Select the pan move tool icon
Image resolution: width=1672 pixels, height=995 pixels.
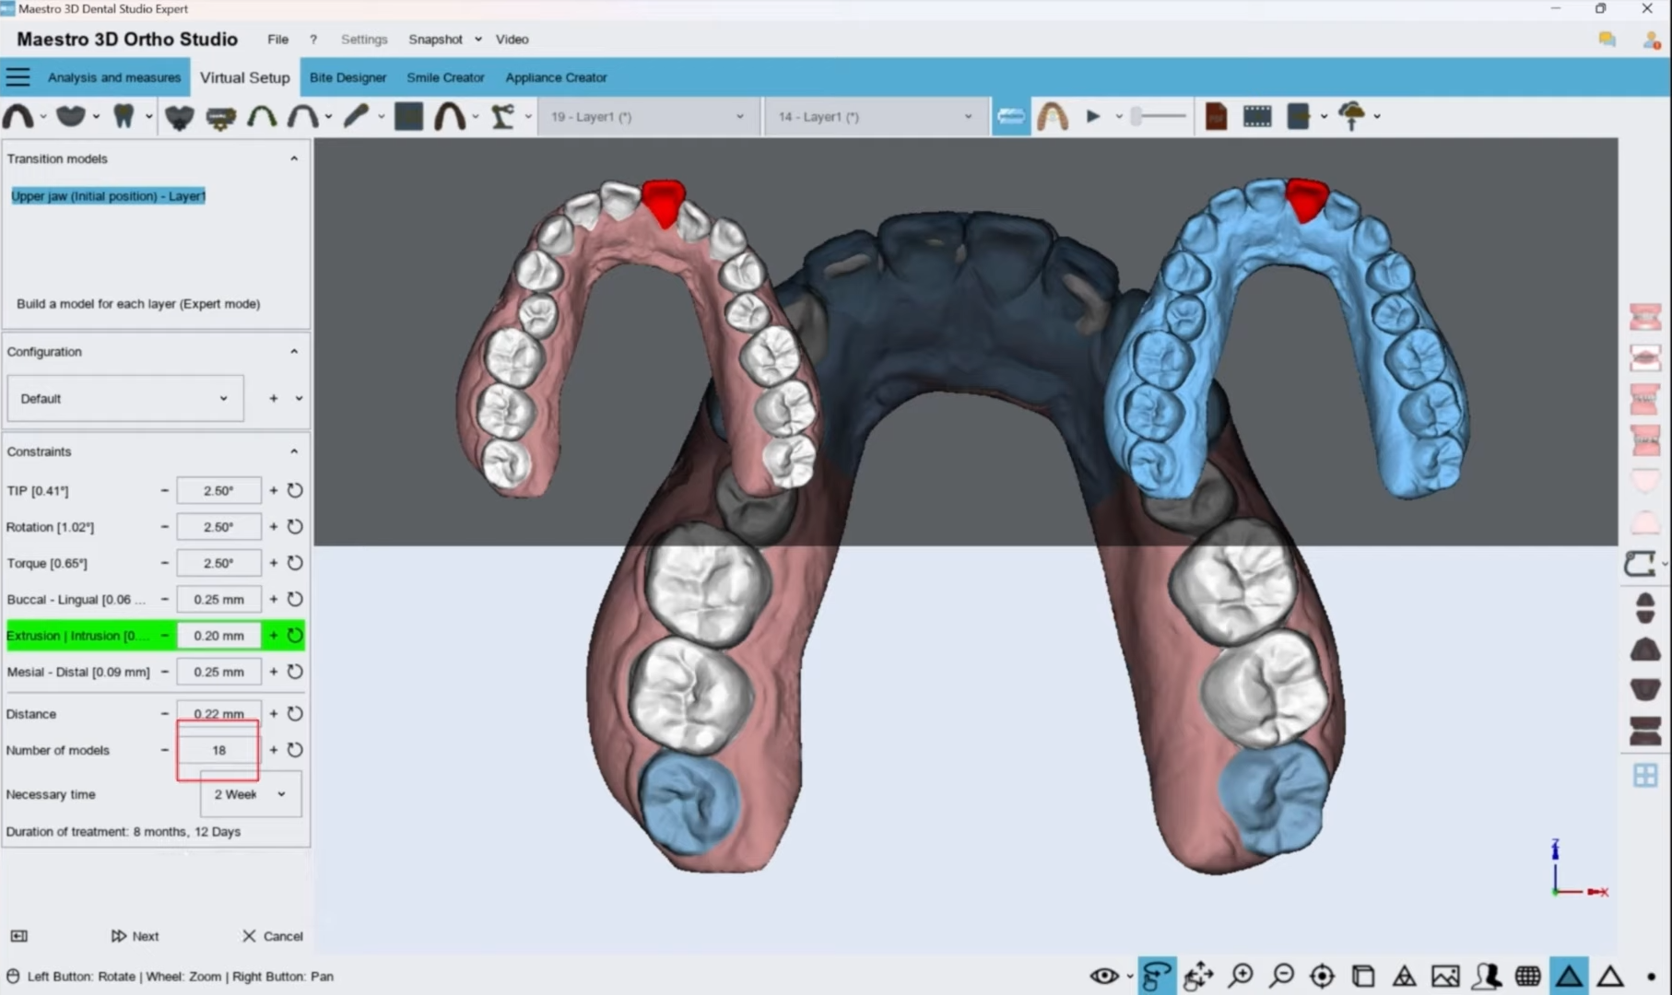point(1198,976)
